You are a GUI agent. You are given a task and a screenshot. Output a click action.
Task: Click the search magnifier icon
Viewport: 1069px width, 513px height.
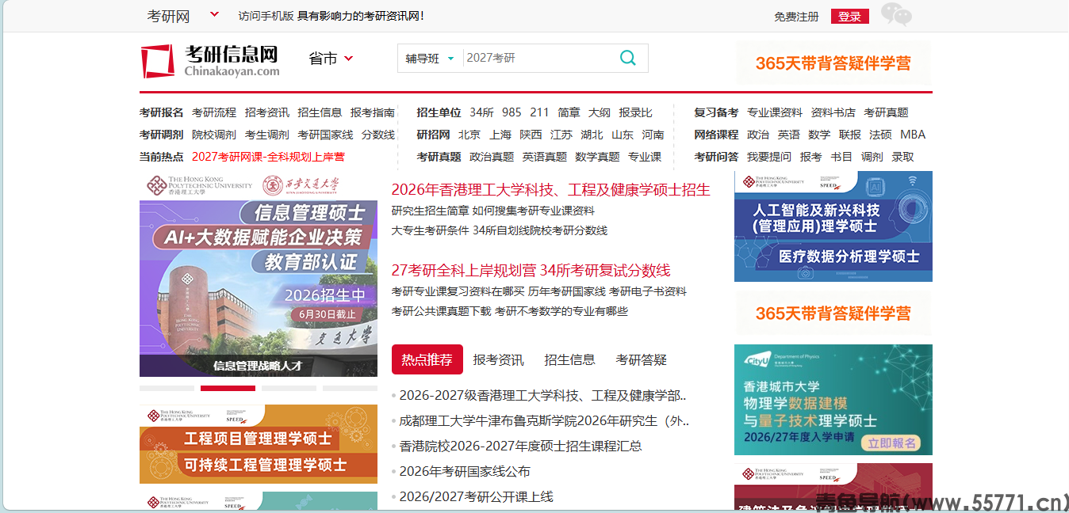pyautogui.click(x=627, y=58)
